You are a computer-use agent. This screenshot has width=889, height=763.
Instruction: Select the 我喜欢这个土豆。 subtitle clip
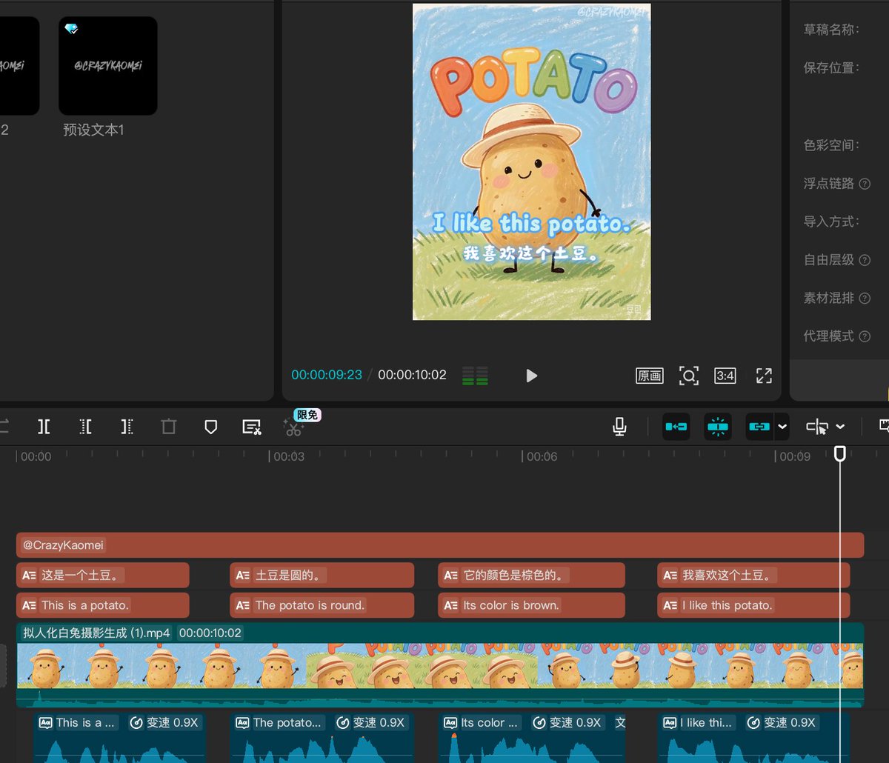pos(753,576)
